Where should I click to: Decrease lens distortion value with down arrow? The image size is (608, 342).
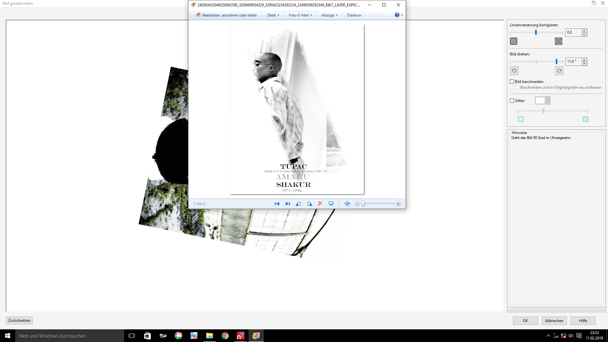[584, 34]
